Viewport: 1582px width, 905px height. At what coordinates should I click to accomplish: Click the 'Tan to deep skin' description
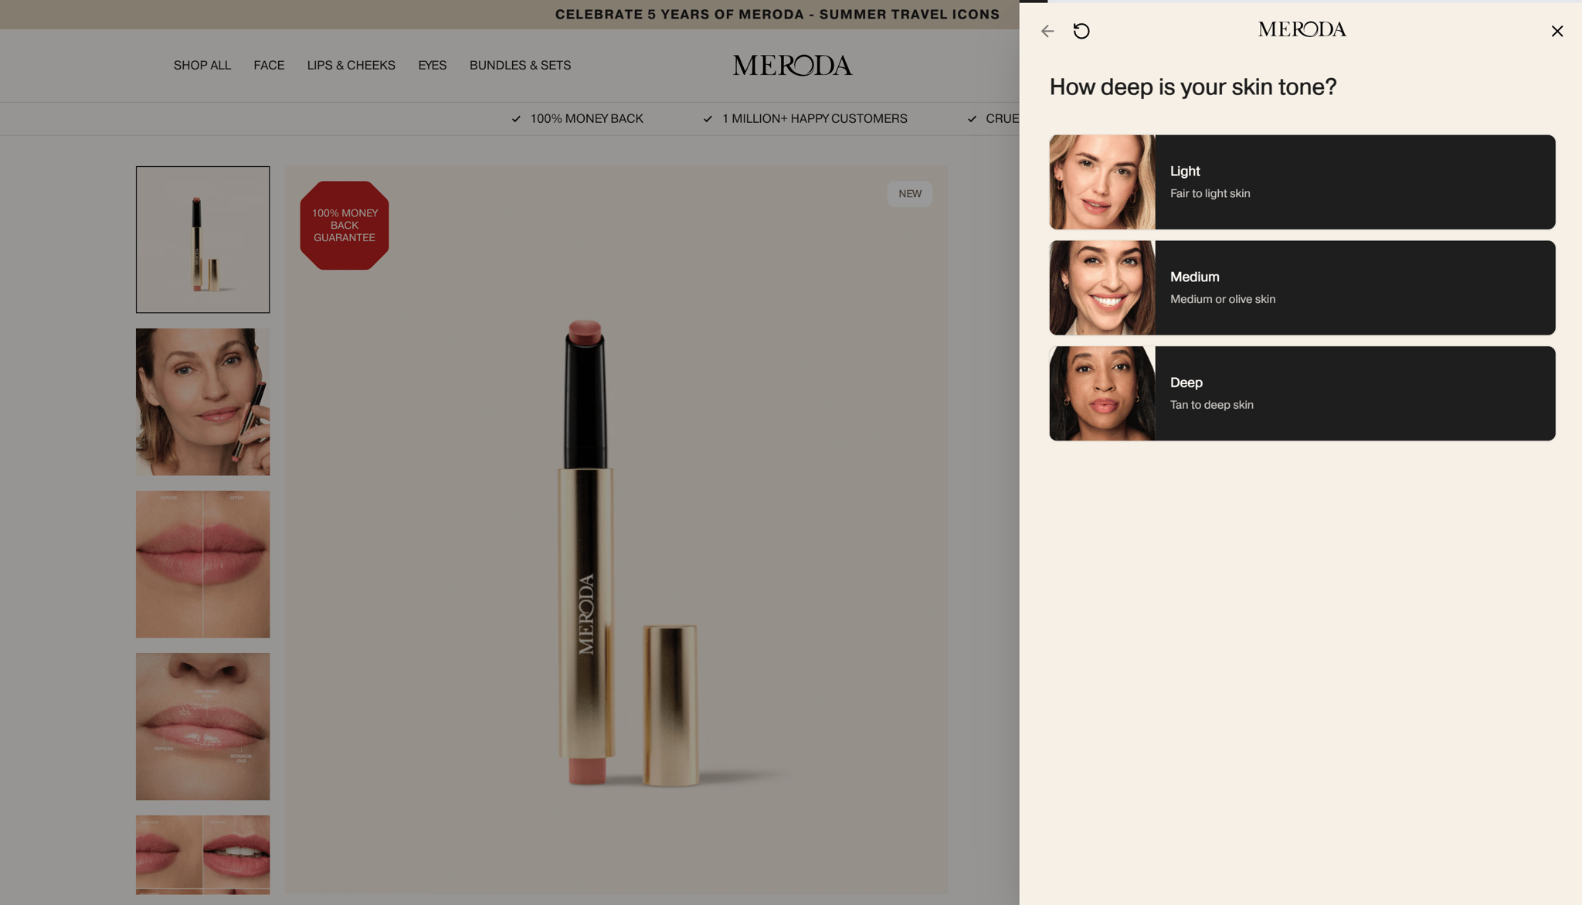[x=1212, y=405]
